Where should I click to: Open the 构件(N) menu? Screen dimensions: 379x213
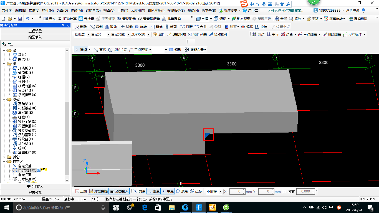point(48,11)
